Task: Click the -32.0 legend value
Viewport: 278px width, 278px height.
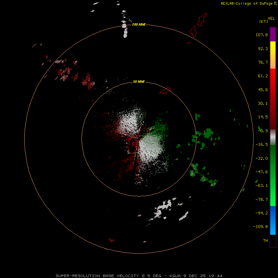Action: (x=262, y=158)
